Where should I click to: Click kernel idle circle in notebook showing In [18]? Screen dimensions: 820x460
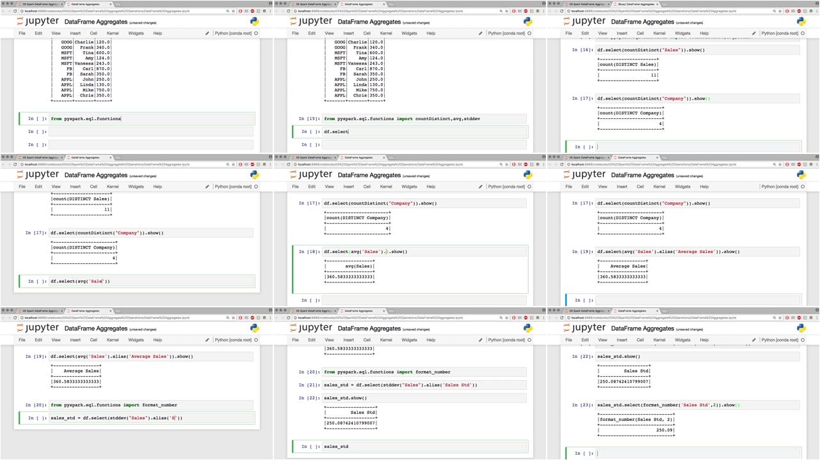(529, 187)
